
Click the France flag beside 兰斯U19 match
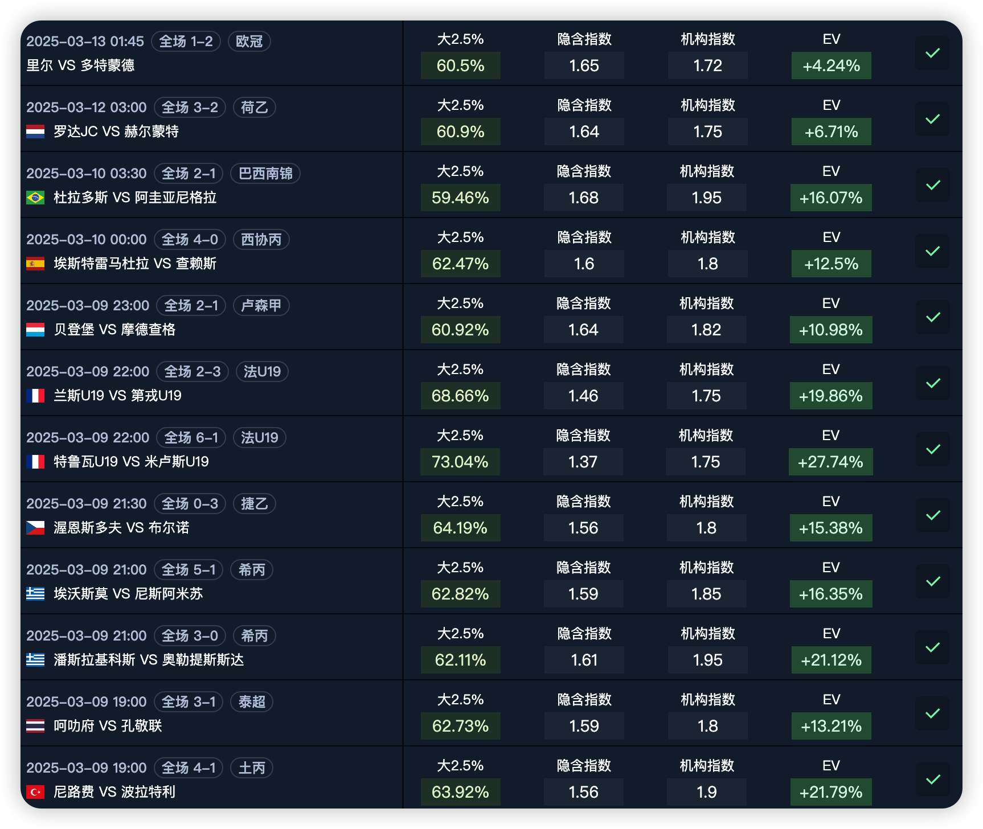pyautogui.click(x=35, y=396)
